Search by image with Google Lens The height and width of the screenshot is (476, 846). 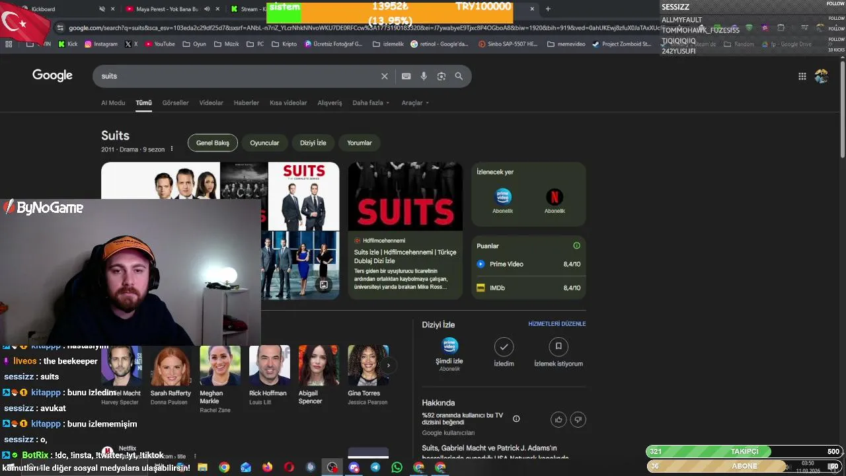[x=442, y=76]
